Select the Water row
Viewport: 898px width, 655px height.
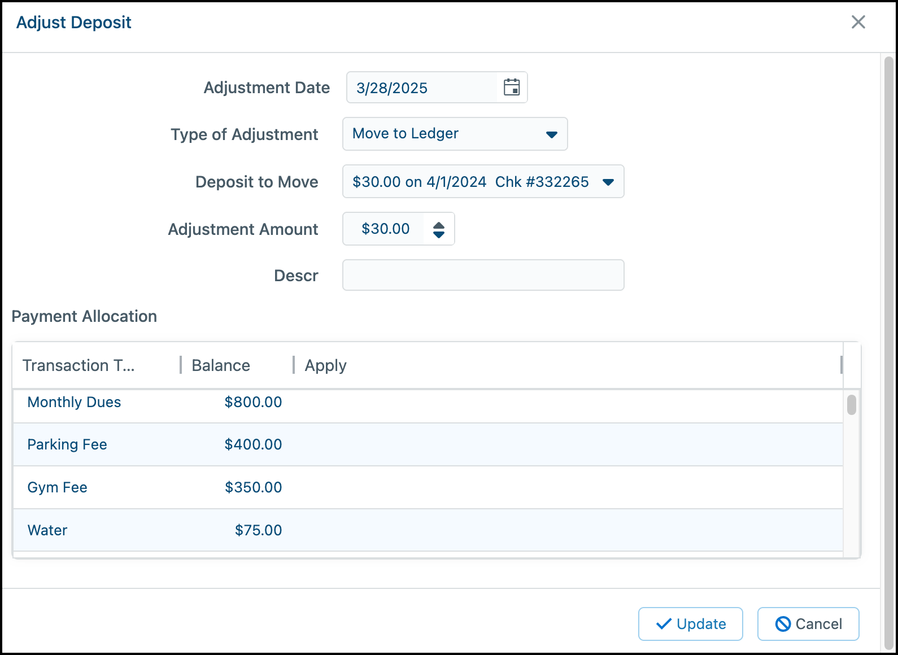[428, 530]
